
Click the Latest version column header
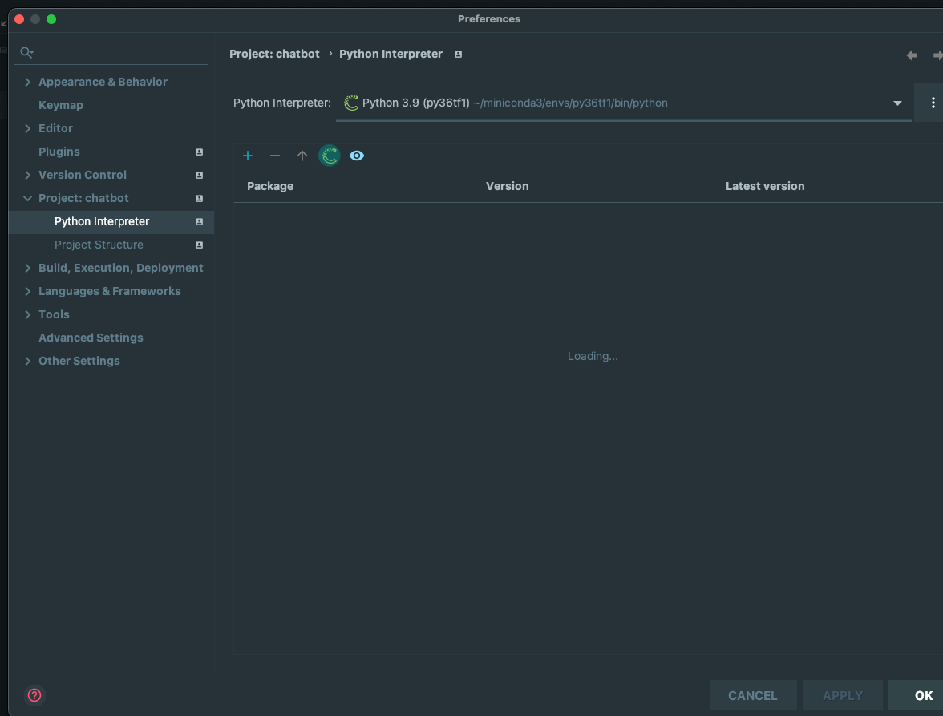765,186
